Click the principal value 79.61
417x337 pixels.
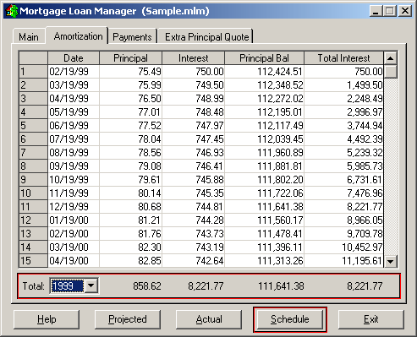click(x=130, y=180)
